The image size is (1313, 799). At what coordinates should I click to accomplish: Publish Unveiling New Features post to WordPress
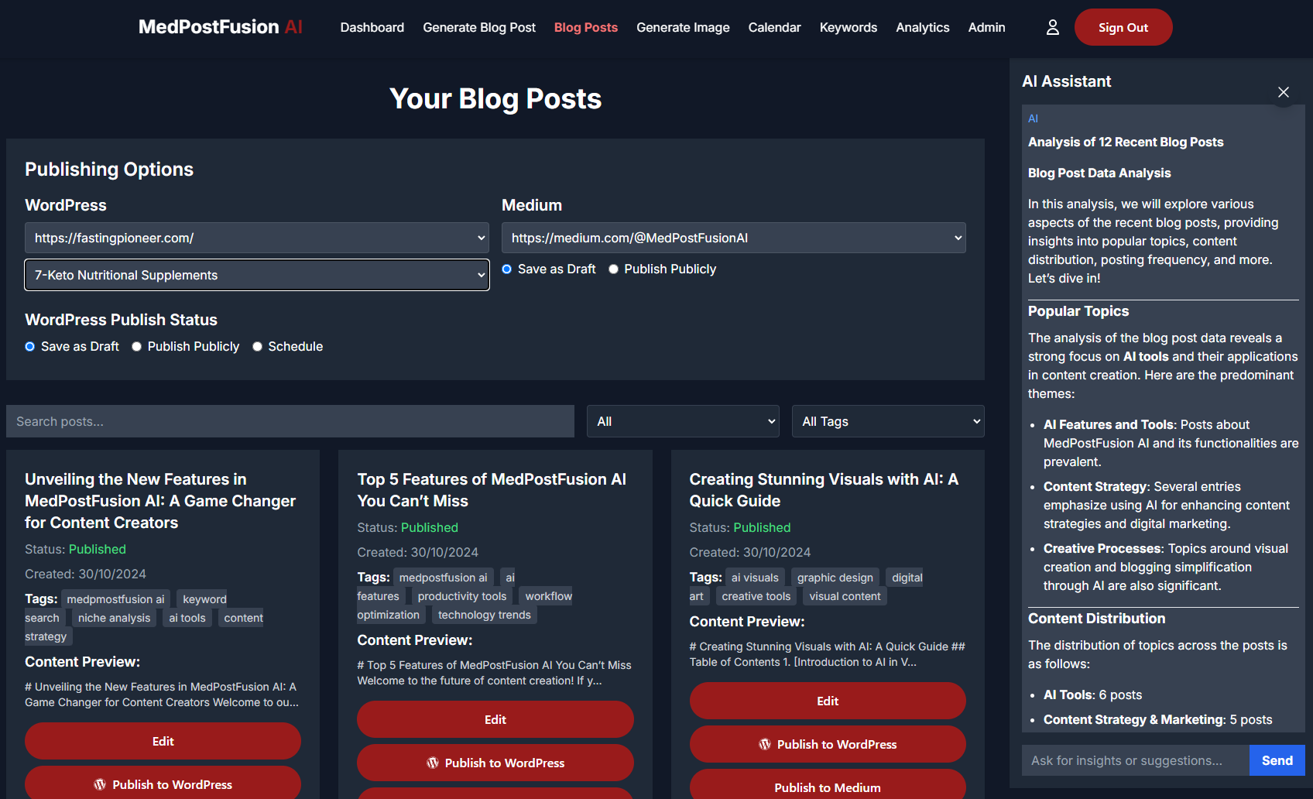163,783
